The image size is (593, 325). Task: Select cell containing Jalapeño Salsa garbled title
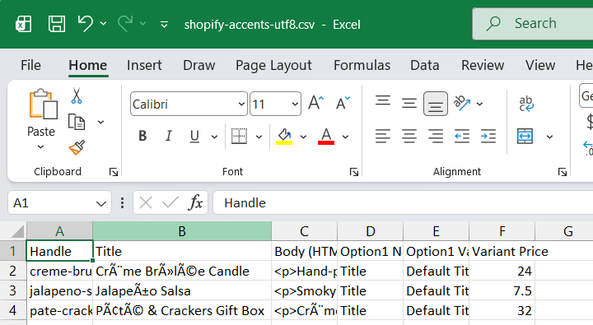[182, 290]
